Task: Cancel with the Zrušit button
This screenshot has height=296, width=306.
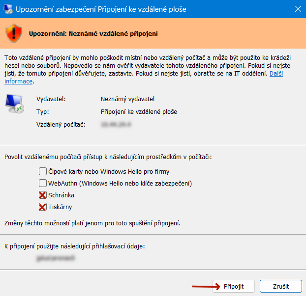Action: pyautogui.click(x=280, y=286)
